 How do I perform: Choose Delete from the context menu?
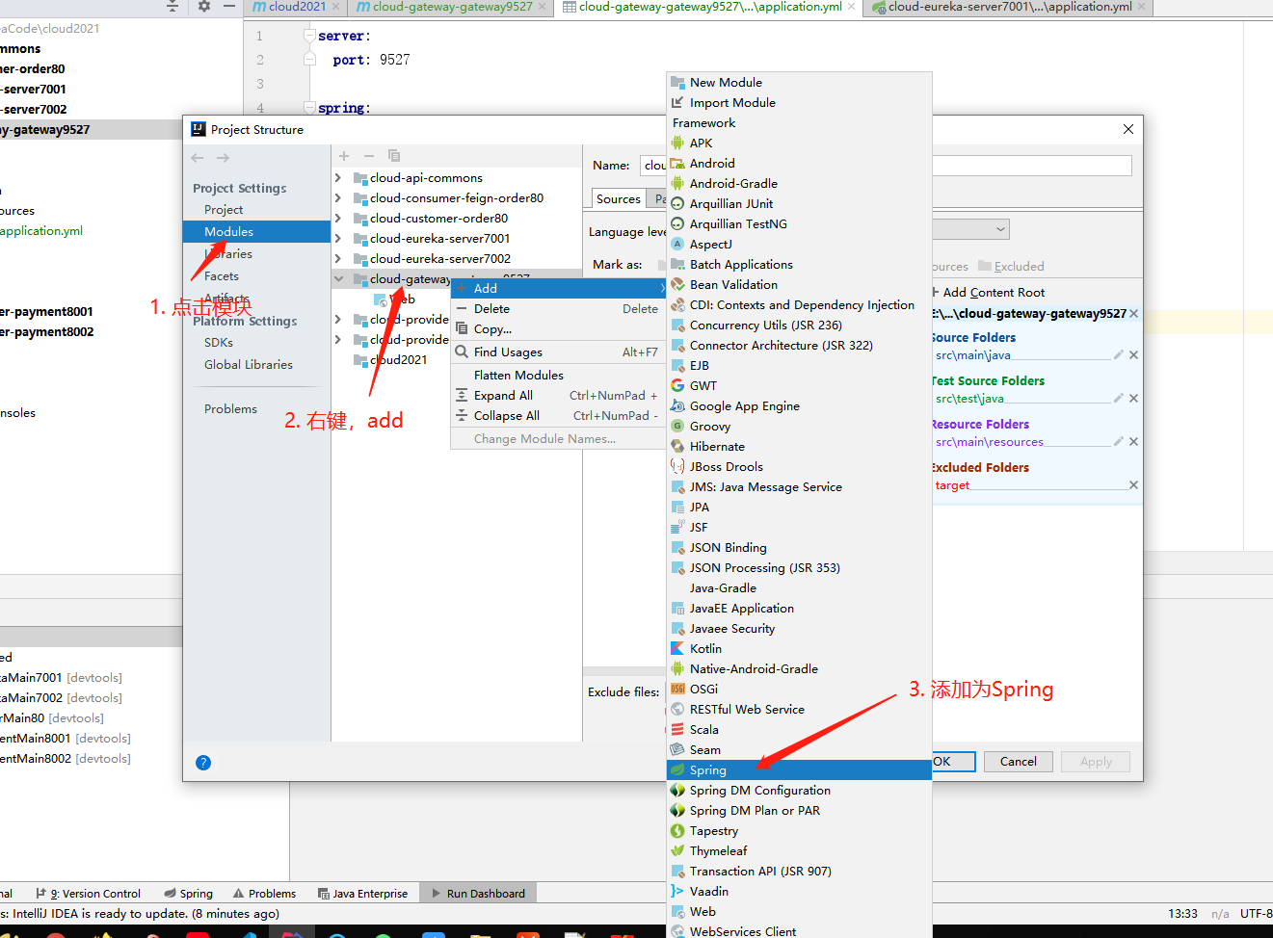tap(559, 309)
